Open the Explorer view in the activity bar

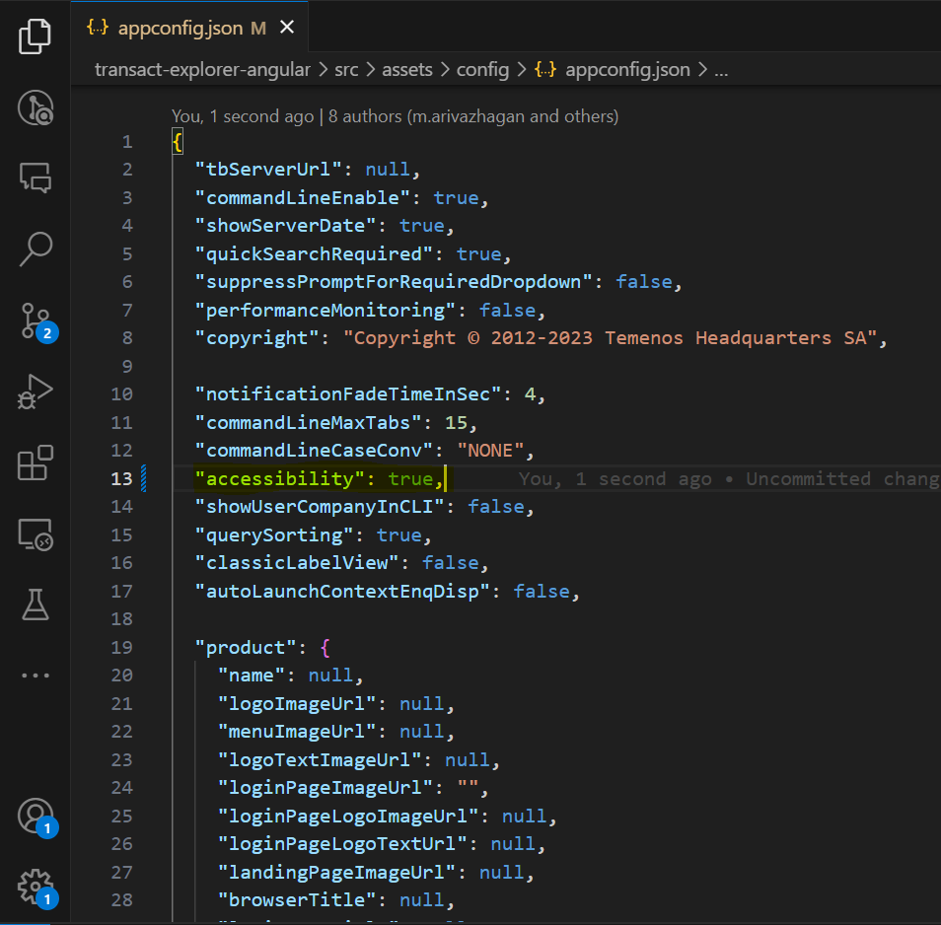[36, 36]
